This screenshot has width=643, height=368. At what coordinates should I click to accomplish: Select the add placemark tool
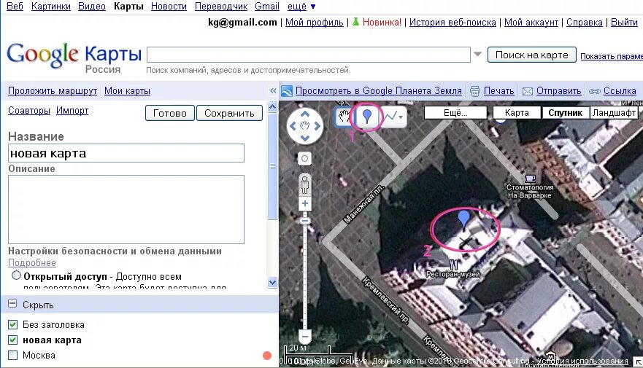(366, 117)
